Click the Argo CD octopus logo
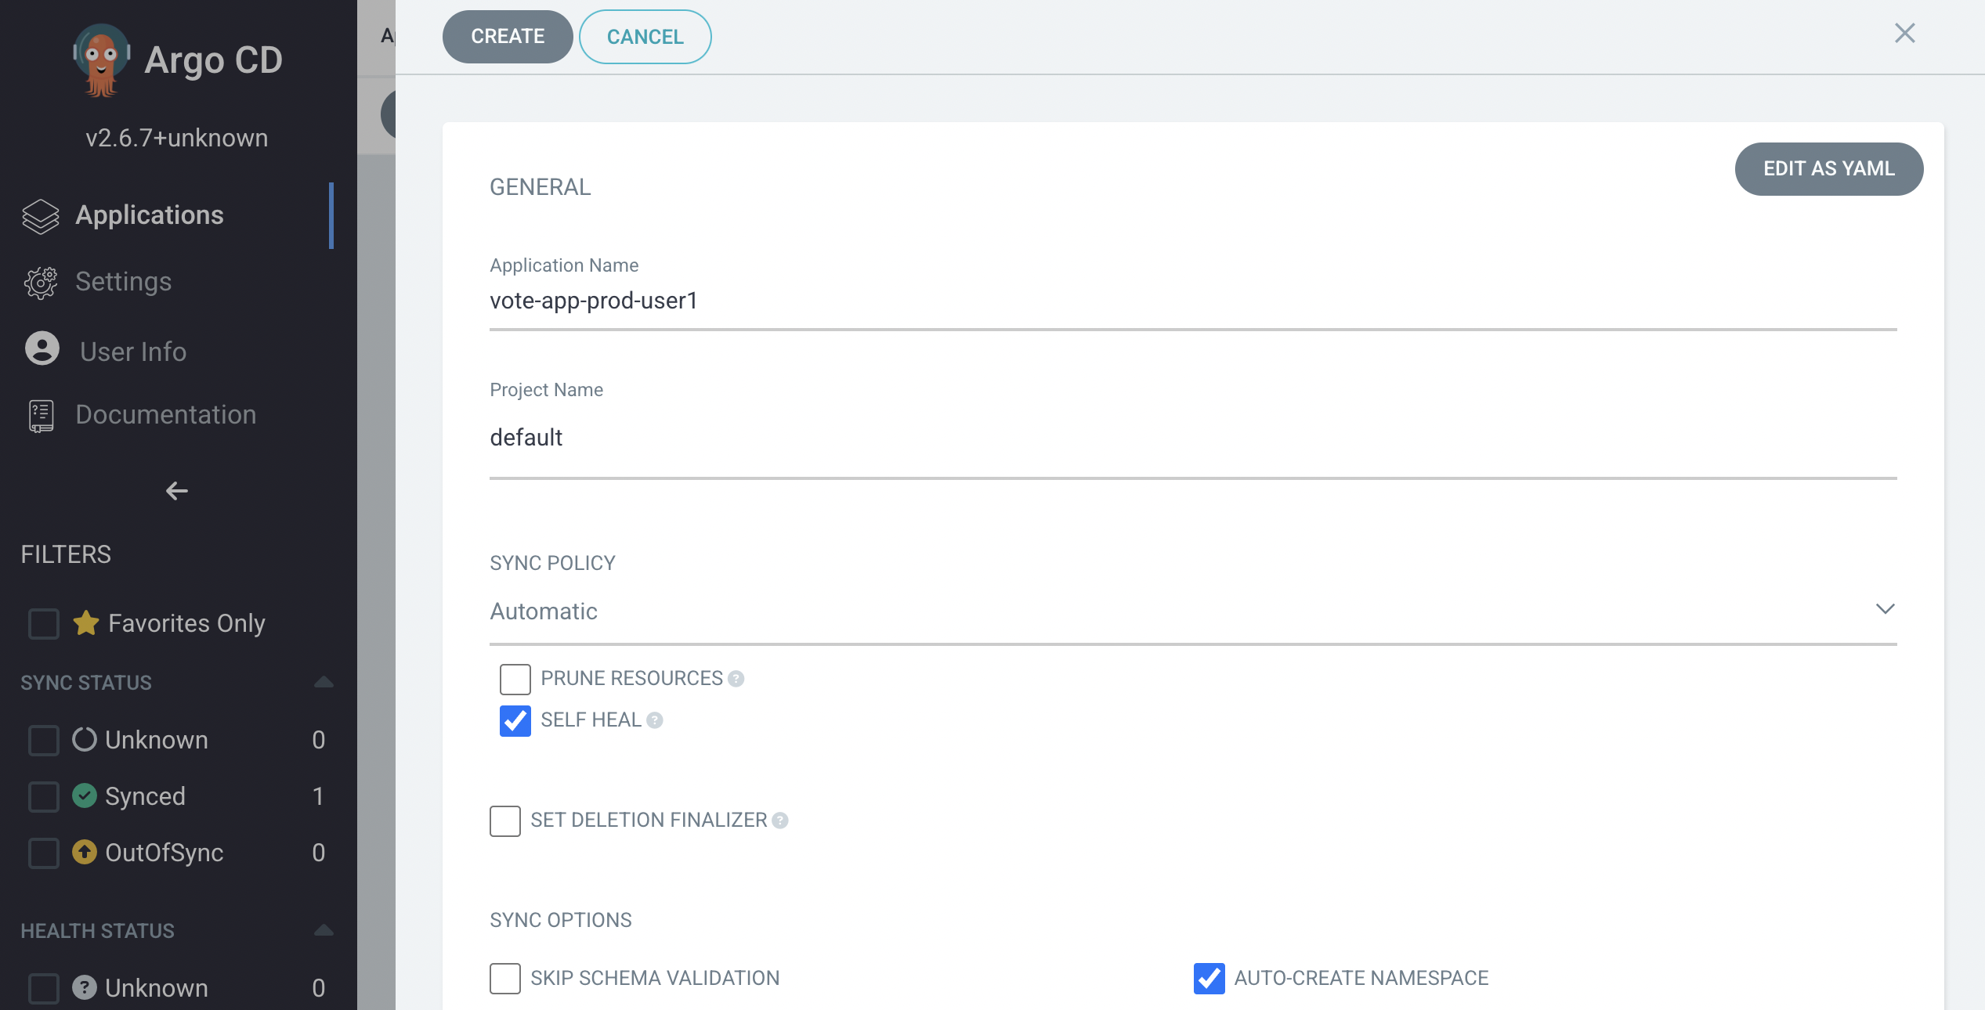The width and height of the screenshot is (1985, 1010). tap(101, 60)
